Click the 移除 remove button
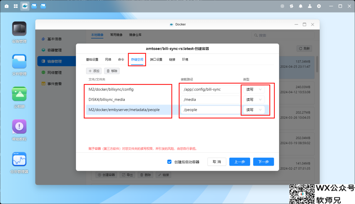Image resolution: width=355 pixels, height=204 pixels. click(112, 71)
